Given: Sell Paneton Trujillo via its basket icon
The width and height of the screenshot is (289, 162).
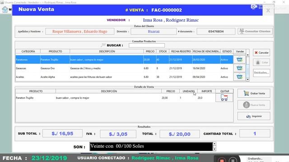Looking at the screenshot, I should (239, 59).
